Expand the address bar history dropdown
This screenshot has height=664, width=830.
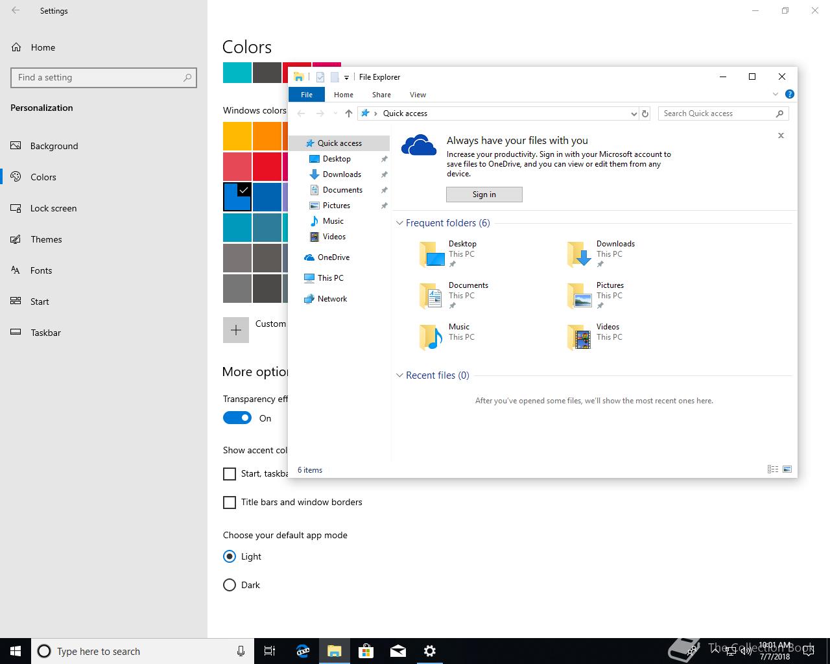[x=634, y=113]
